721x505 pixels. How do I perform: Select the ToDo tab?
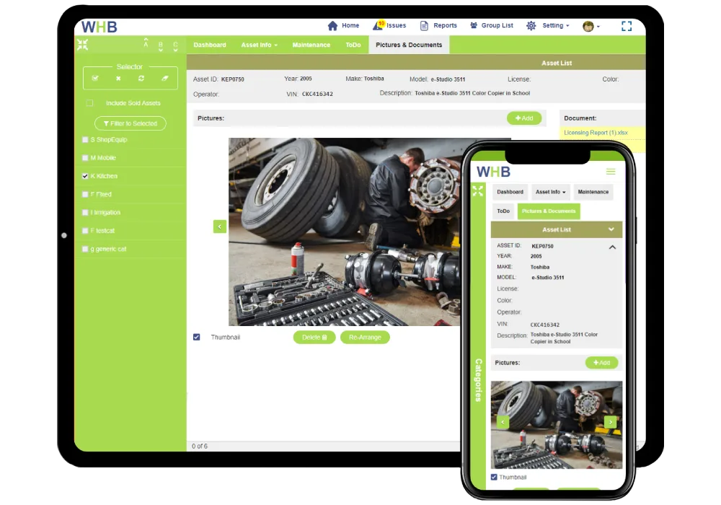[x=353, y=44]
